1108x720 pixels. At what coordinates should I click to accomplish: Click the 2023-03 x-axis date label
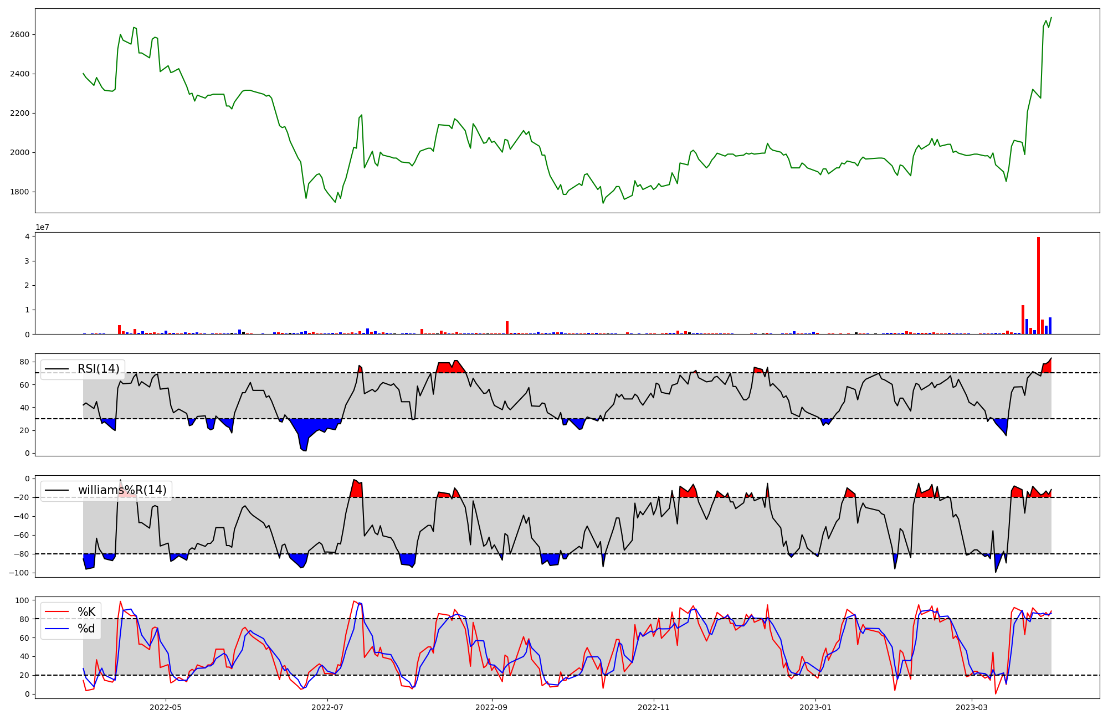[972, 707]
